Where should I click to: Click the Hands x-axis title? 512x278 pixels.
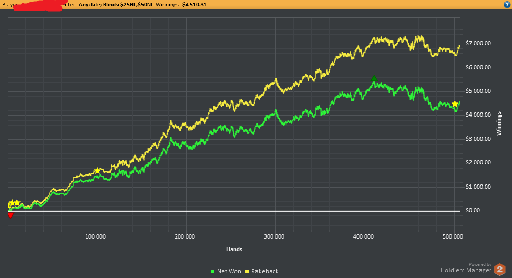pyautogui.click(x=234, y=249)
